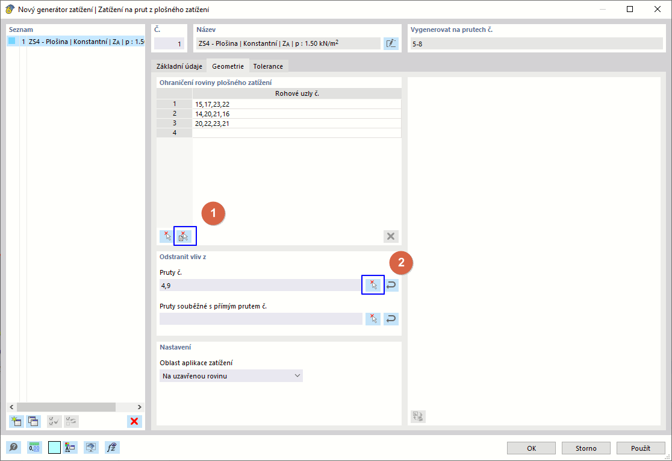
Task: Click new item icon below Seznam list
Action: (16, 421)
